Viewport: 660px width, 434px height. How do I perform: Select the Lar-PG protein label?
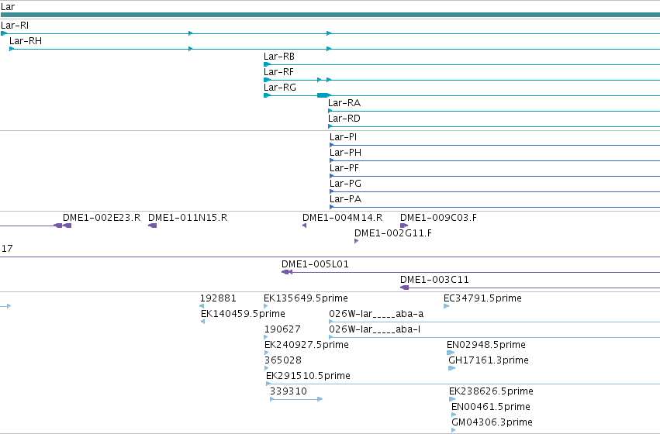point(346,184)
